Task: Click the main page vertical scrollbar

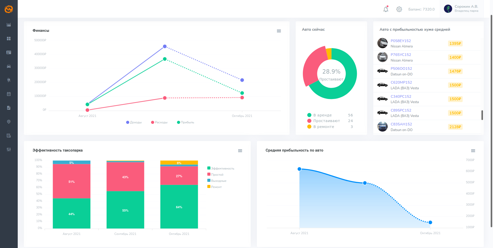Action: (491, 121)
